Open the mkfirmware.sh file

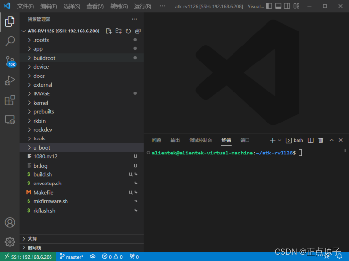(82, 201)
